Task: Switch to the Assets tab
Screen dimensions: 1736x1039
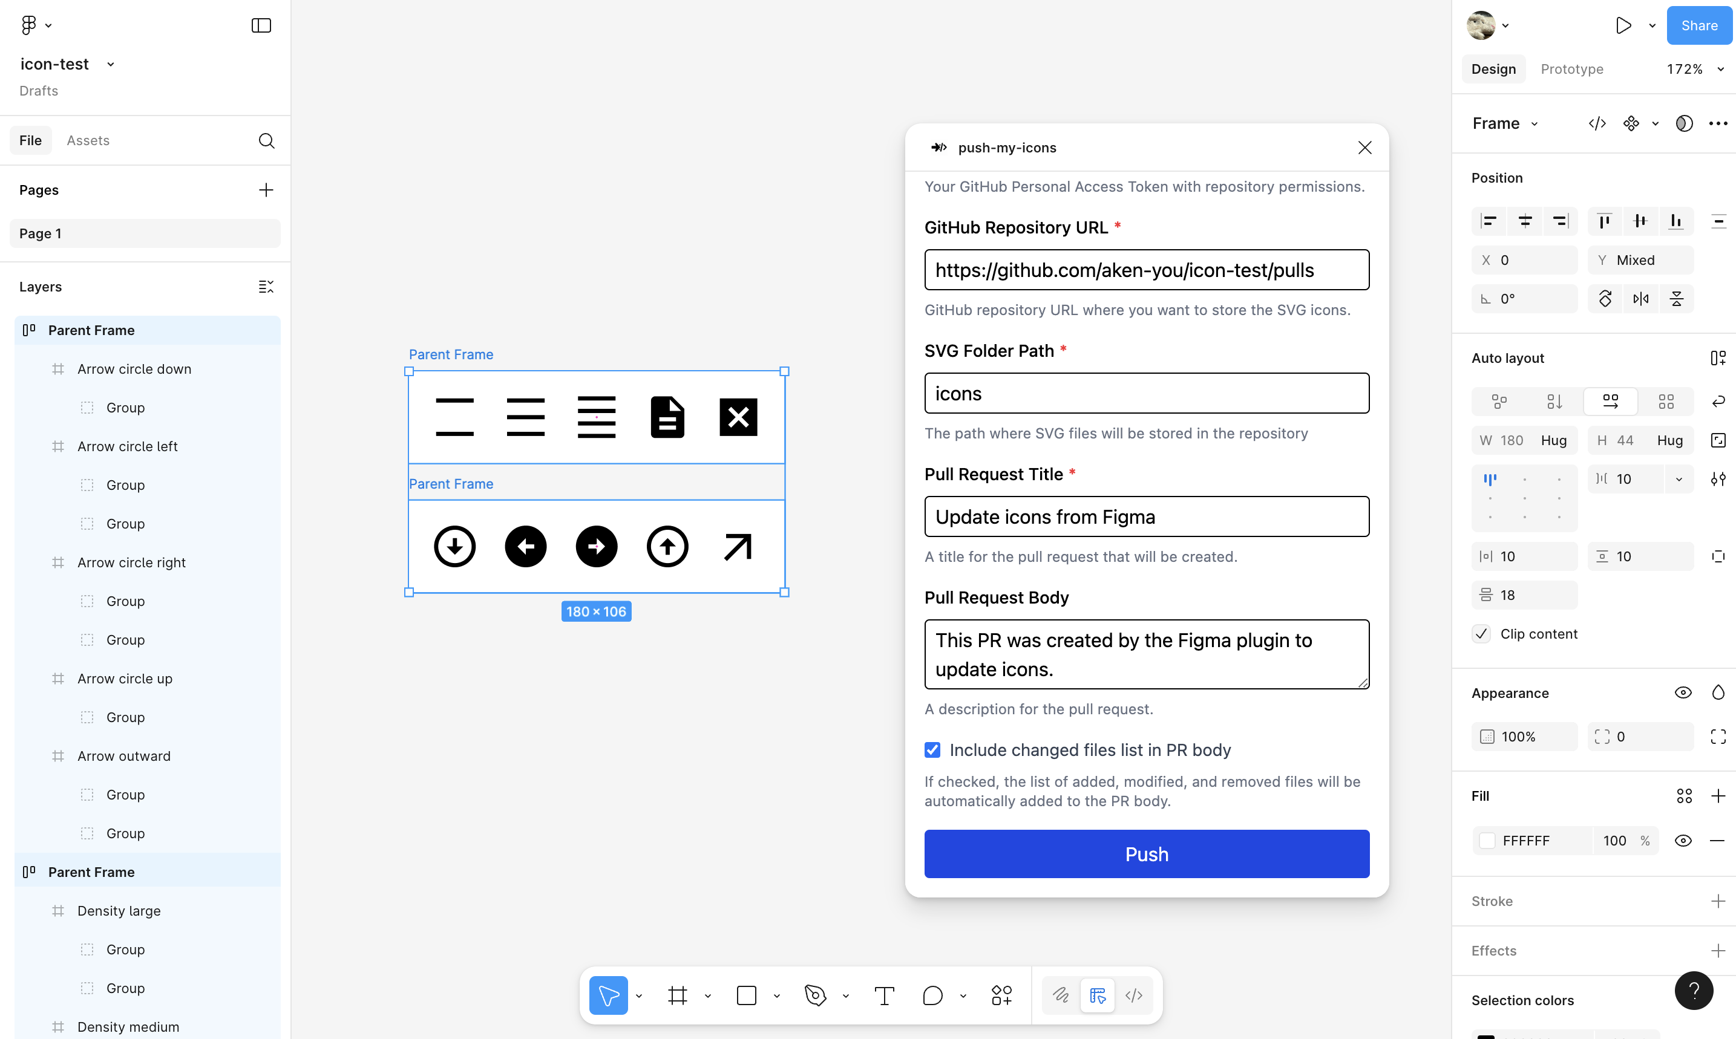Action: coord(88,141)
